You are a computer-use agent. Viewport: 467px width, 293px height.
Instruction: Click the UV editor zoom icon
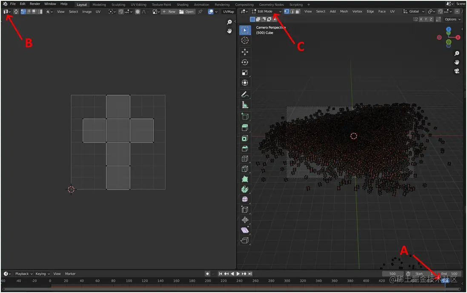[229, 22]
